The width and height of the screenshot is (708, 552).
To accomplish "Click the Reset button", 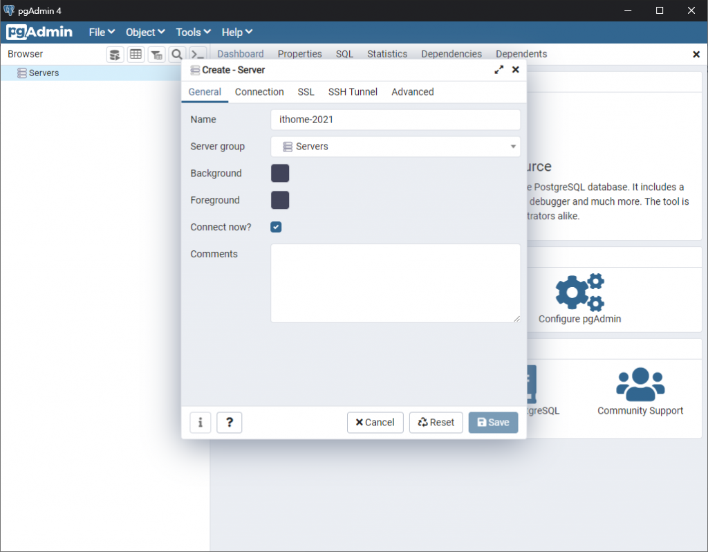I will pyautogui.click(x=436, y=423).
